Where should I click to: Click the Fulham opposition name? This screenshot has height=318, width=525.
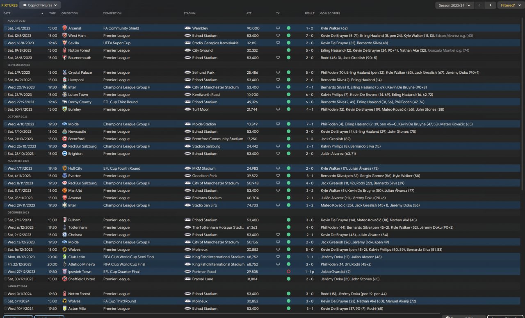[74, 220]
